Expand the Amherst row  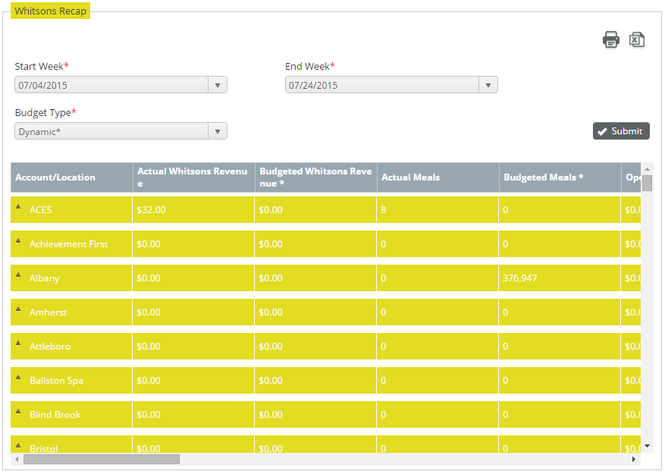[x=19, y=309]
